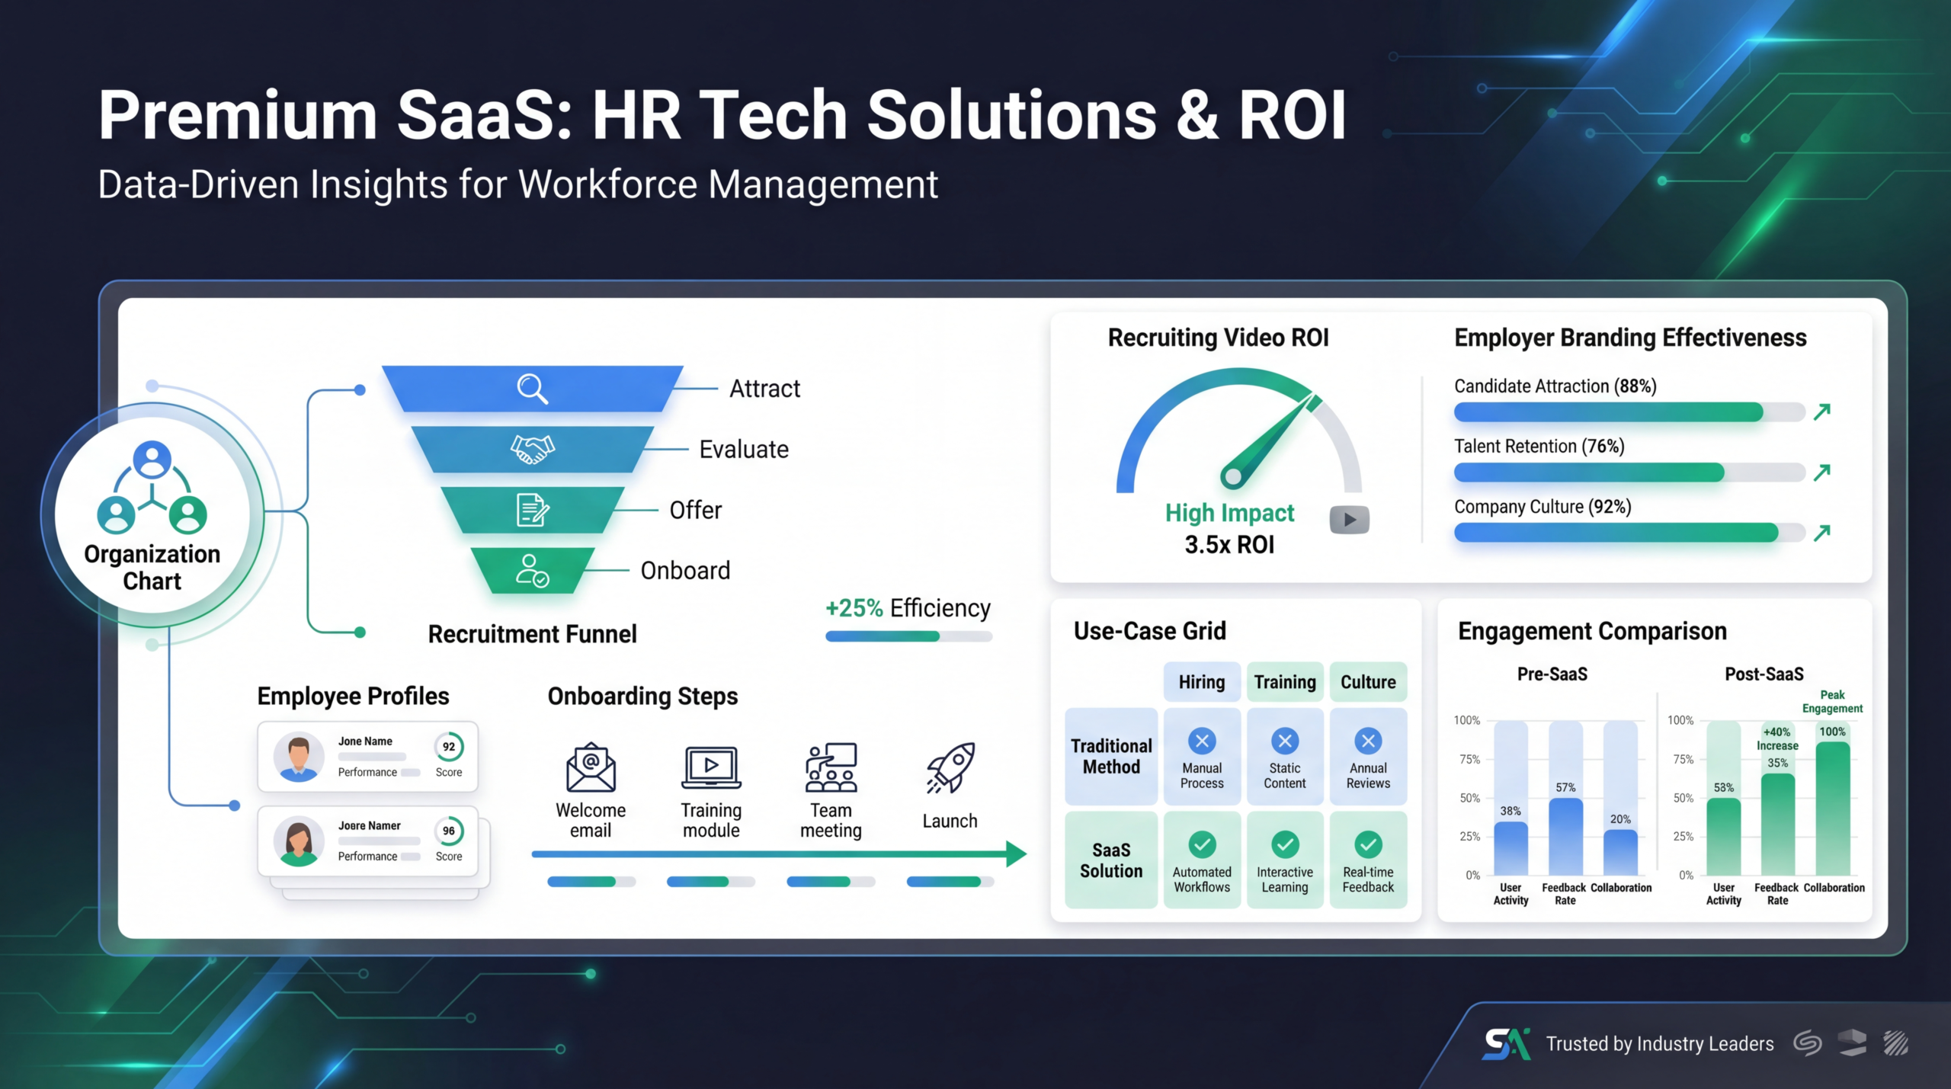Click the 96 score ring
Screen dimensions: 1951x1089
[x=449, y=831]
